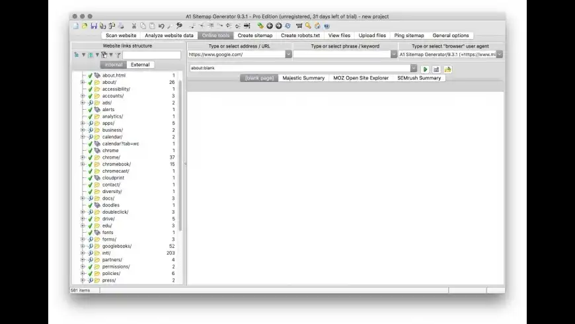The height and width of the screenshot is (324, 575).
Task: Open the General options tab
Action: (451, 36)
